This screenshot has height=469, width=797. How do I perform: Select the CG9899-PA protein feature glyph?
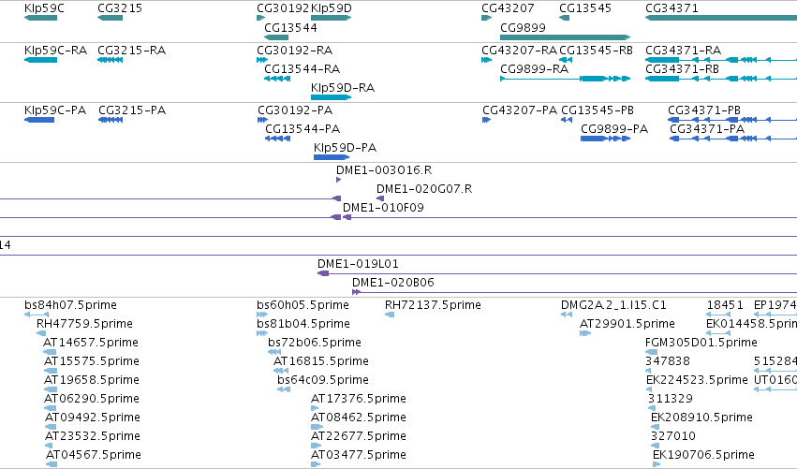[x=605, y=139]
